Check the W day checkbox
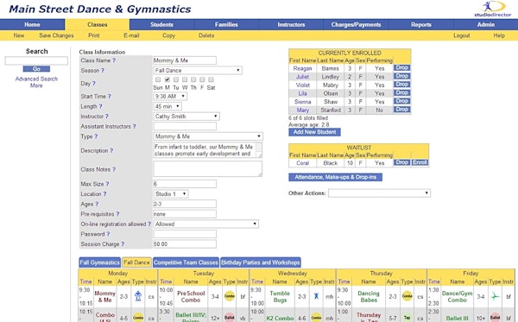Viewport: 518px width, 322px height. coord(185,79)
